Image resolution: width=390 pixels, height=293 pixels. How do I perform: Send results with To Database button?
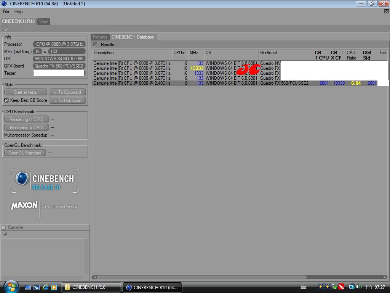[x=67, y=101]
